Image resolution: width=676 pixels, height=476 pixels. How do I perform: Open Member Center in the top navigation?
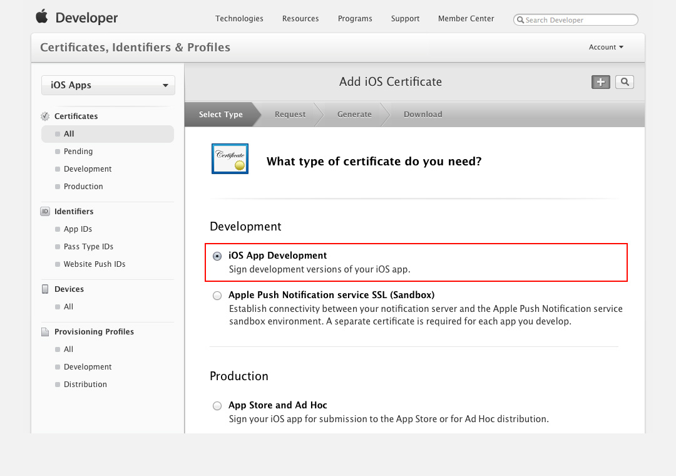coord(466,19)
